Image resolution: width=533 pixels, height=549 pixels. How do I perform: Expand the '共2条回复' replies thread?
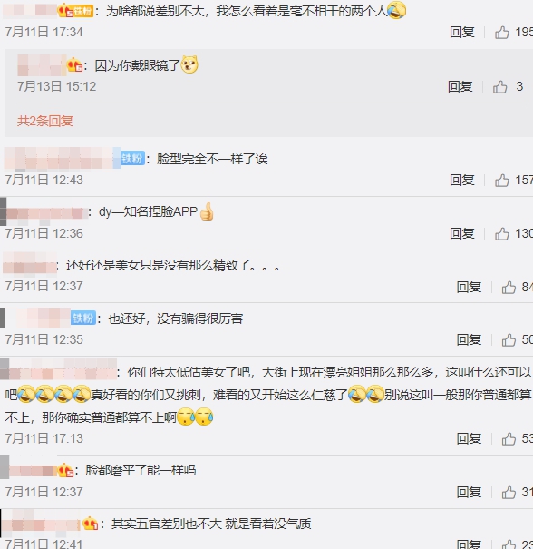[45, 121]
